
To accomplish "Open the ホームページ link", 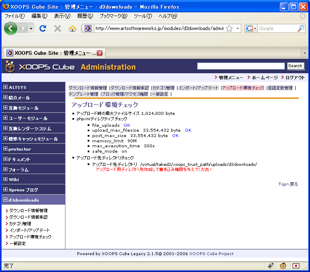I will (265, 78).
